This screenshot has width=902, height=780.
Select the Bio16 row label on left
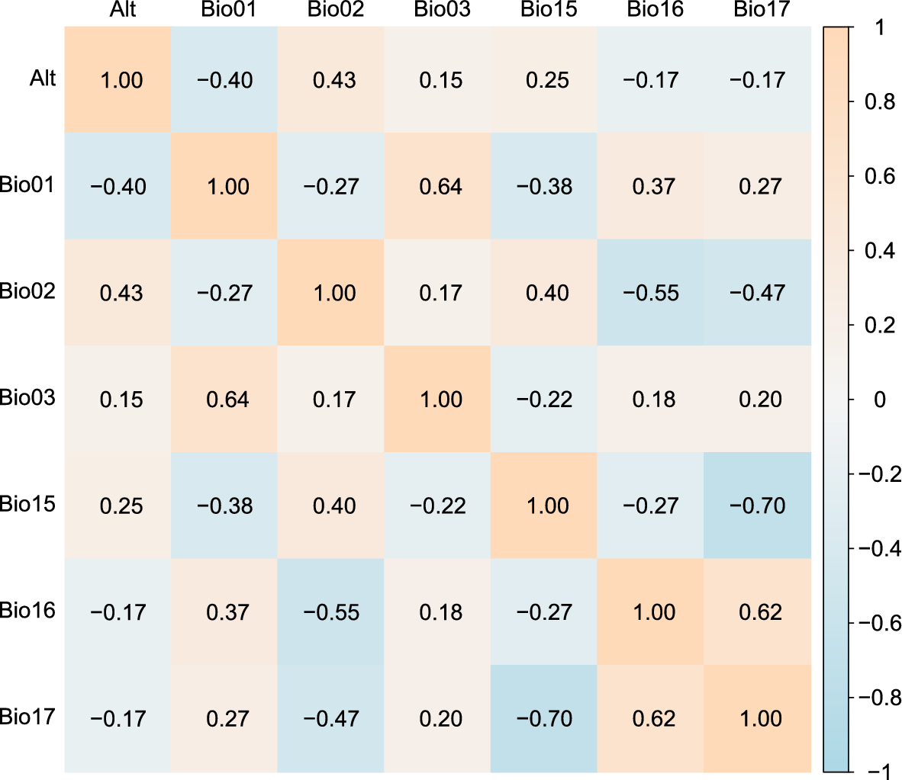[x=28, y=610]
